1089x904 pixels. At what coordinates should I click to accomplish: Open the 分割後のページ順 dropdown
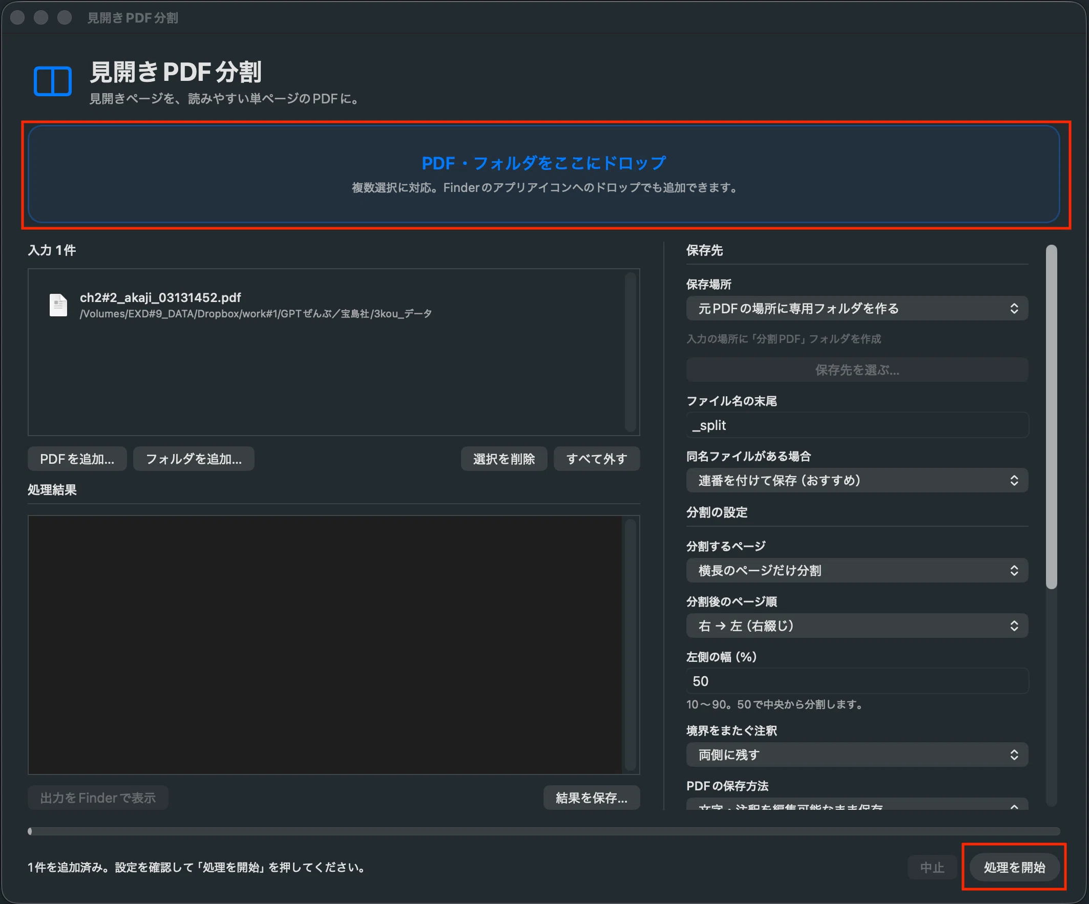pos(856,626)
